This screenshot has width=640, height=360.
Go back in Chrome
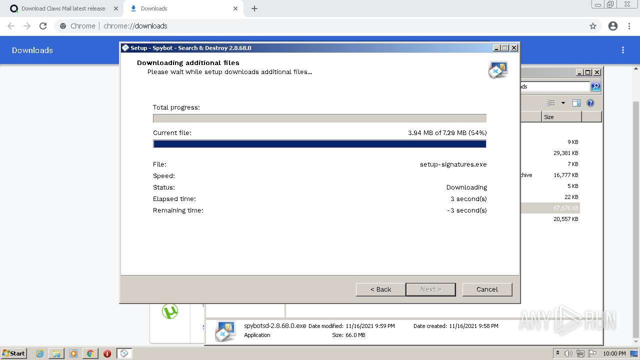(11, 26)
